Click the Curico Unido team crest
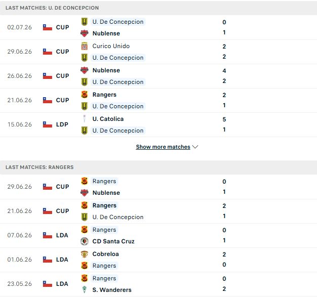Viewport: 317px width, 297px height. click(x=84, y=46)
